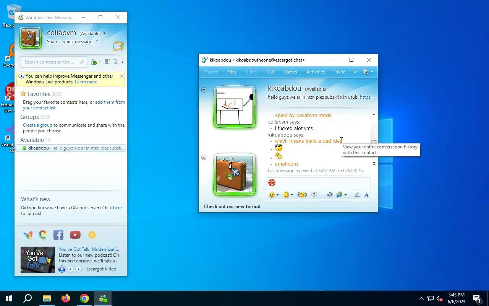Open File Explorer from the taskbar
Image resolution: width=489 pixels, height=306 pixels.
[x=47, y=298]
